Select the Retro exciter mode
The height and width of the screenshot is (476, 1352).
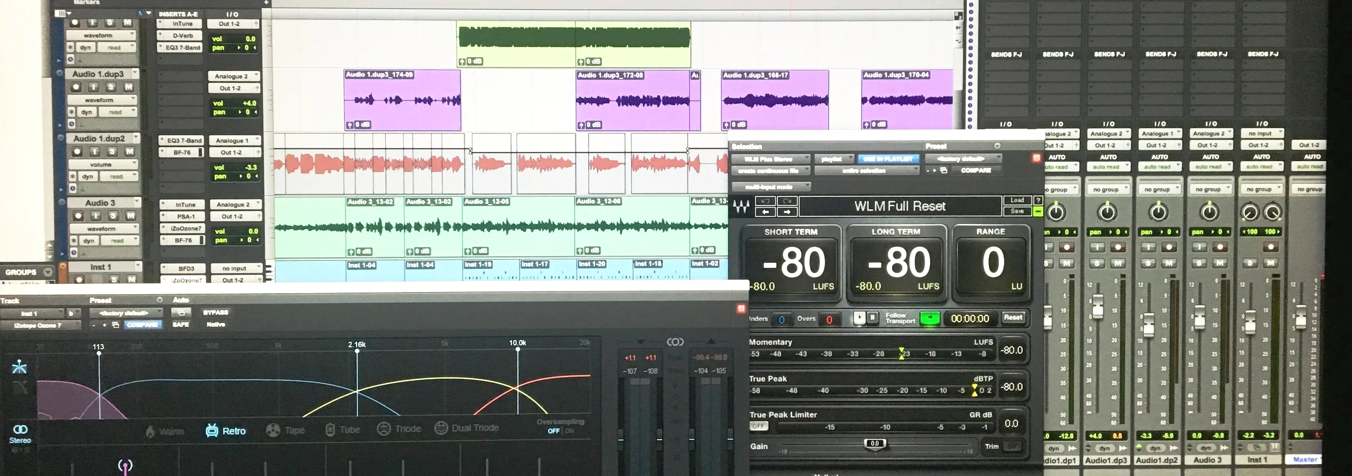[x=226, y=431]
